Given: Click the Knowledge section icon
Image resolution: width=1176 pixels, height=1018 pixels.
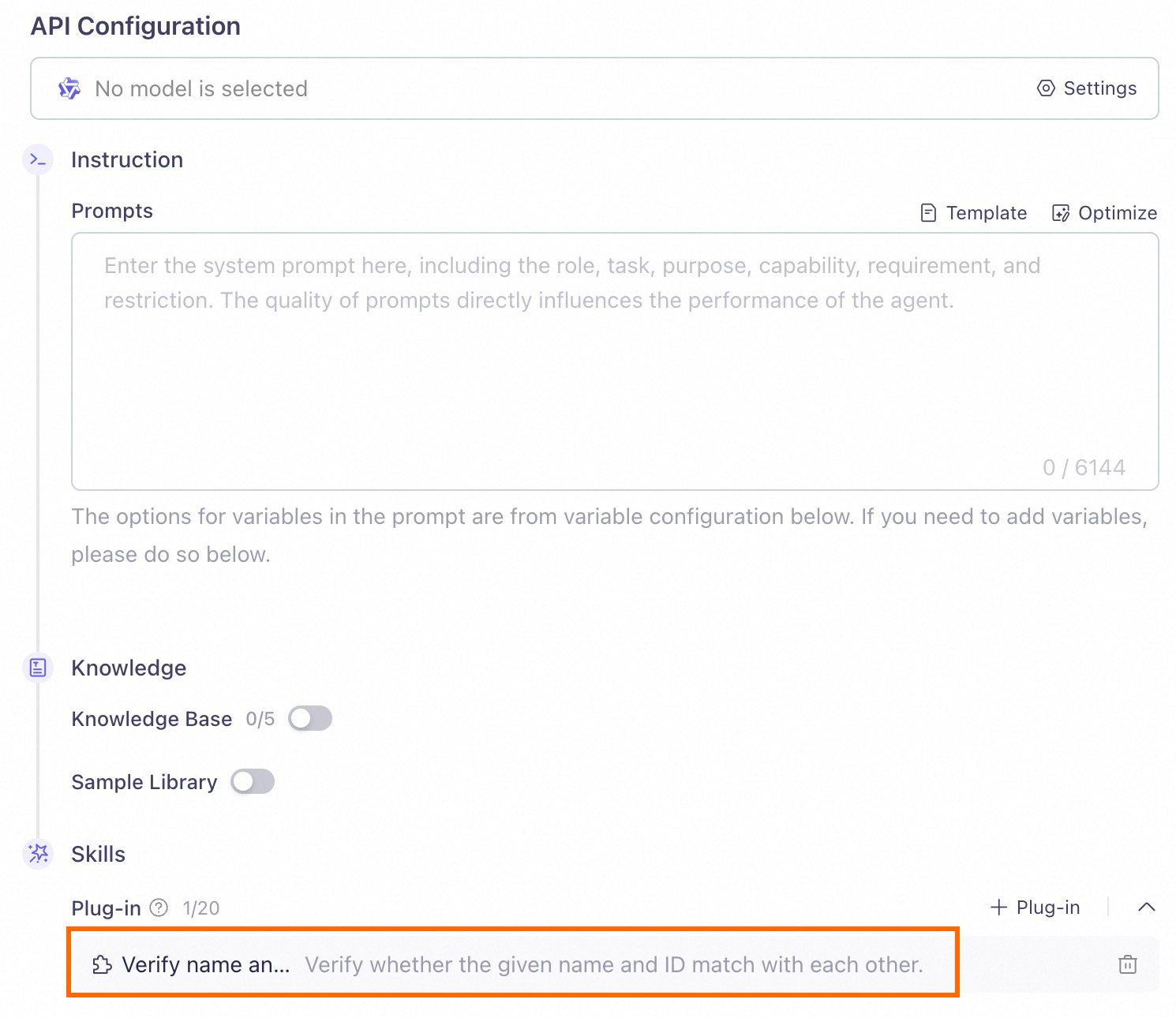Looking at the screenshot, I should click(x=38, y=668).
